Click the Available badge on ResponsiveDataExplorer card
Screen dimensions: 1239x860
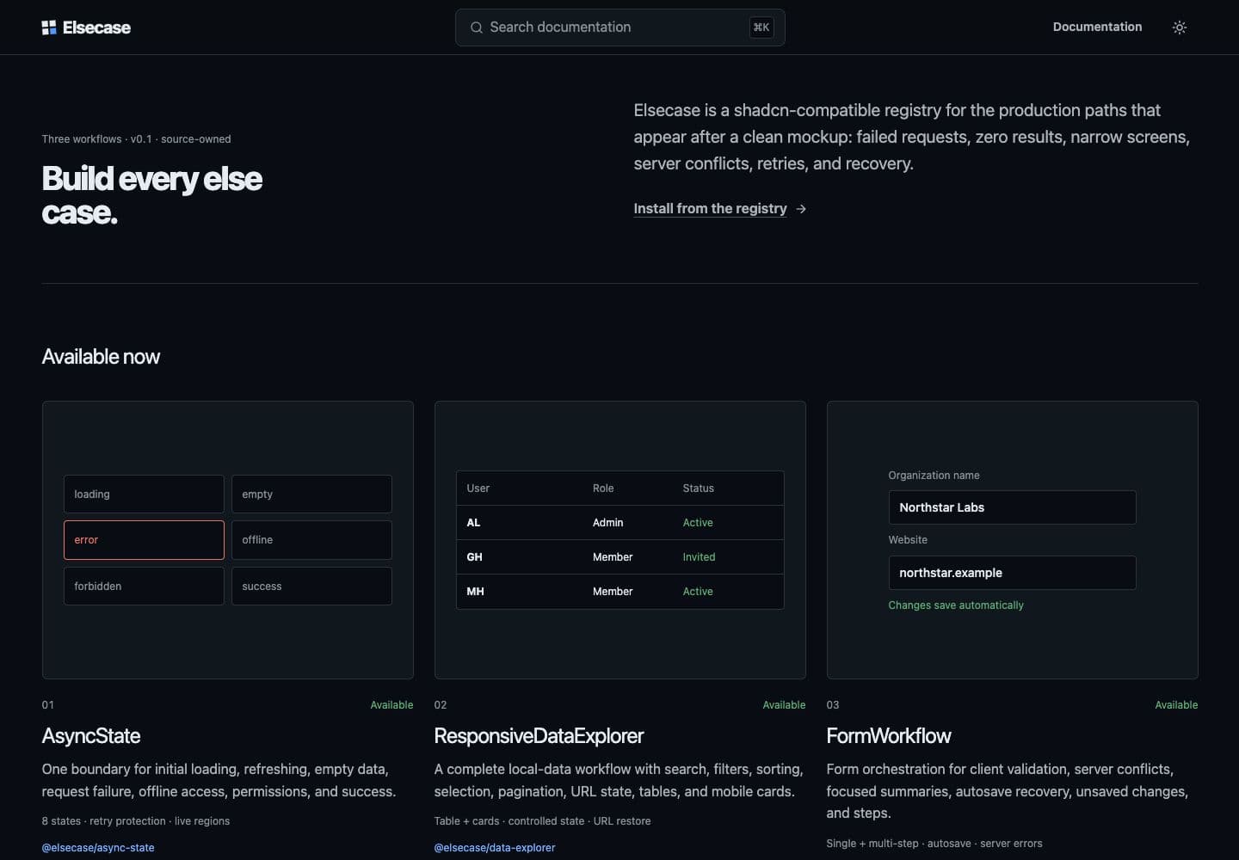point(784,705)
